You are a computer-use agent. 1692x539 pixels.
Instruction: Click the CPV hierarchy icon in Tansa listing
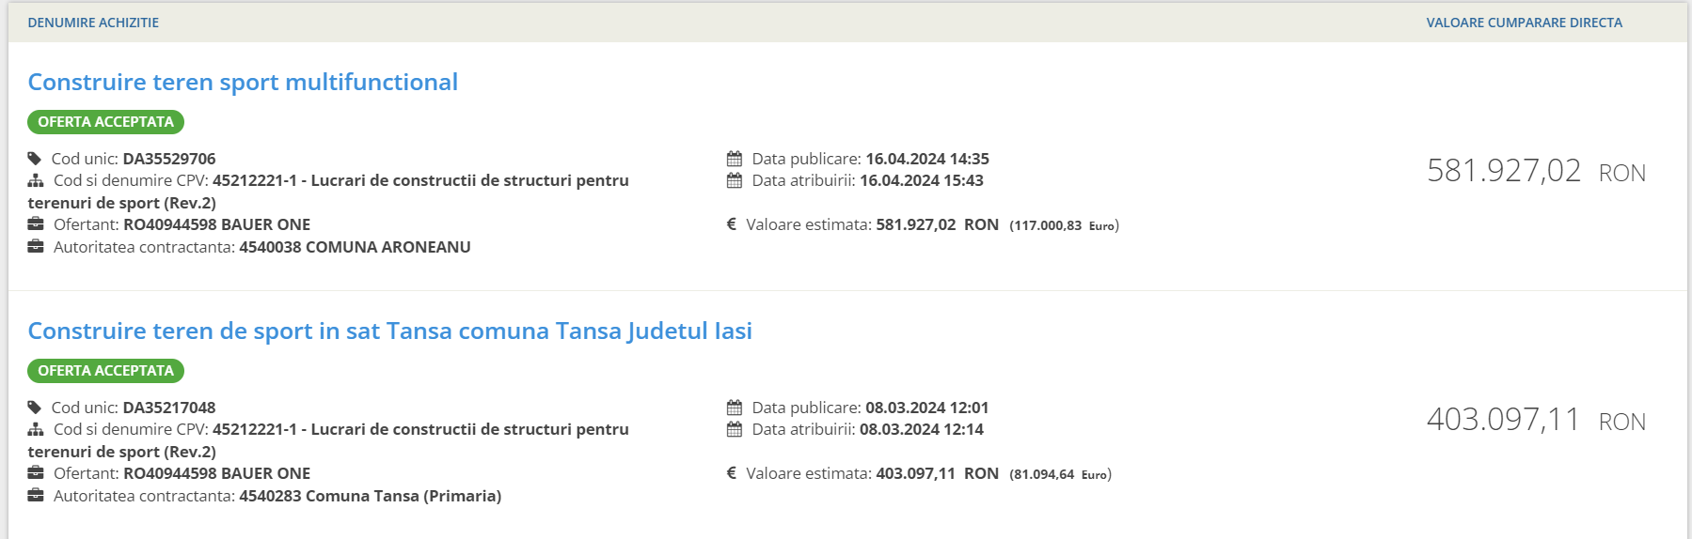click(x=36, y=429)
